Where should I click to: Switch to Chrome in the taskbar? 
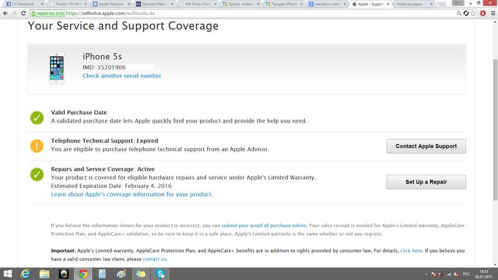tap(83, 274)
